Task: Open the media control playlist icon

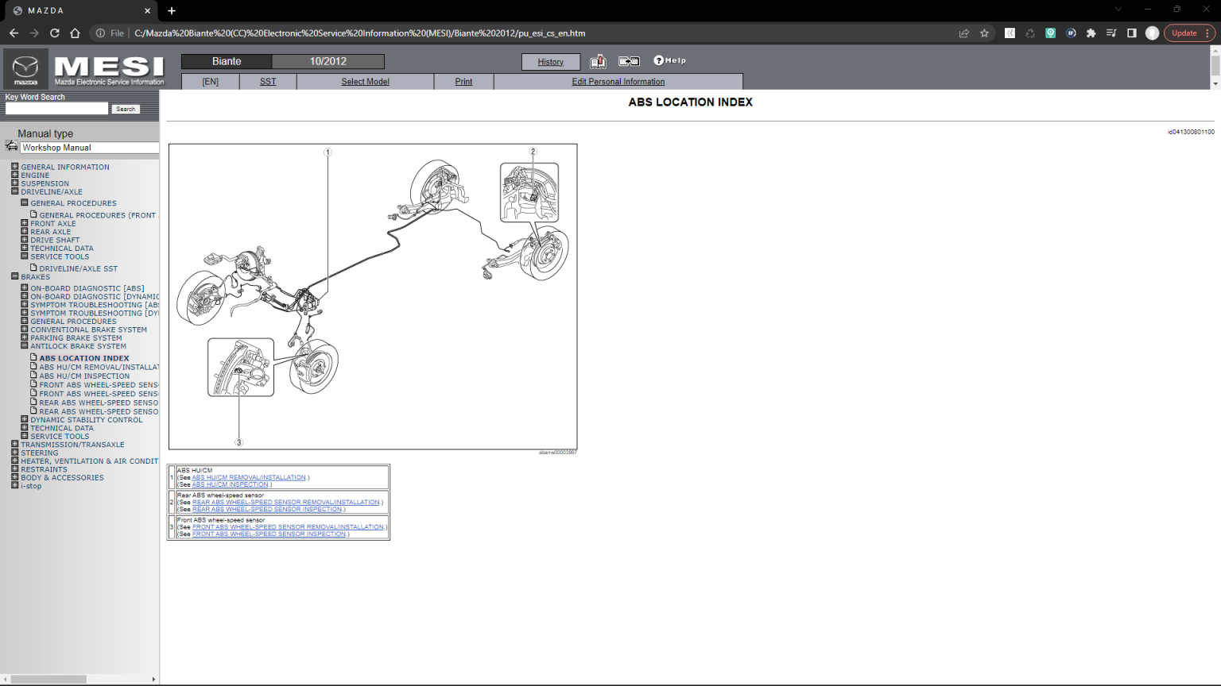Action: 1111,33
